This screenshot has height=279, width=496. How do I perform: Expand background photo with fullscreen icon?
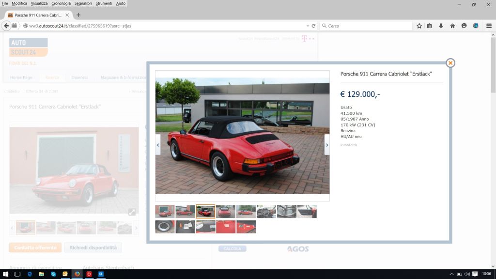(x=132, y=212)
